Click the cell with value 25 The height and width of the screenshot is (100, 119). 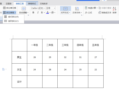click(x=80, y=70)
